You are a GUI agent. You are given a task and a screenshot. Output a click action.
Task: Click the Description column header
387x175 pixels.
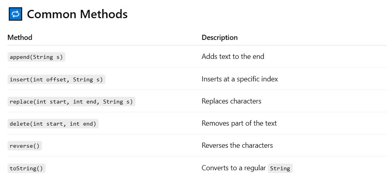click(x=220, y=38)
